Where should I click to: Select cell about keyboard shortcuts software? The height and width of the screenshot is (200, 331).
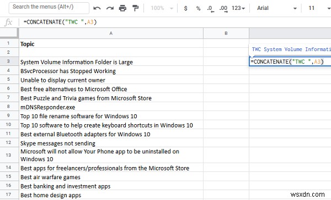click(x=111, y=125)
